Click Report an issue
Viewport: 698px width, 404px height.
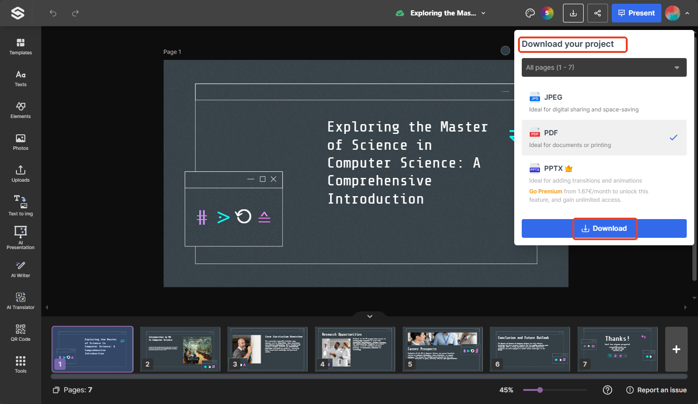point(656,390)
